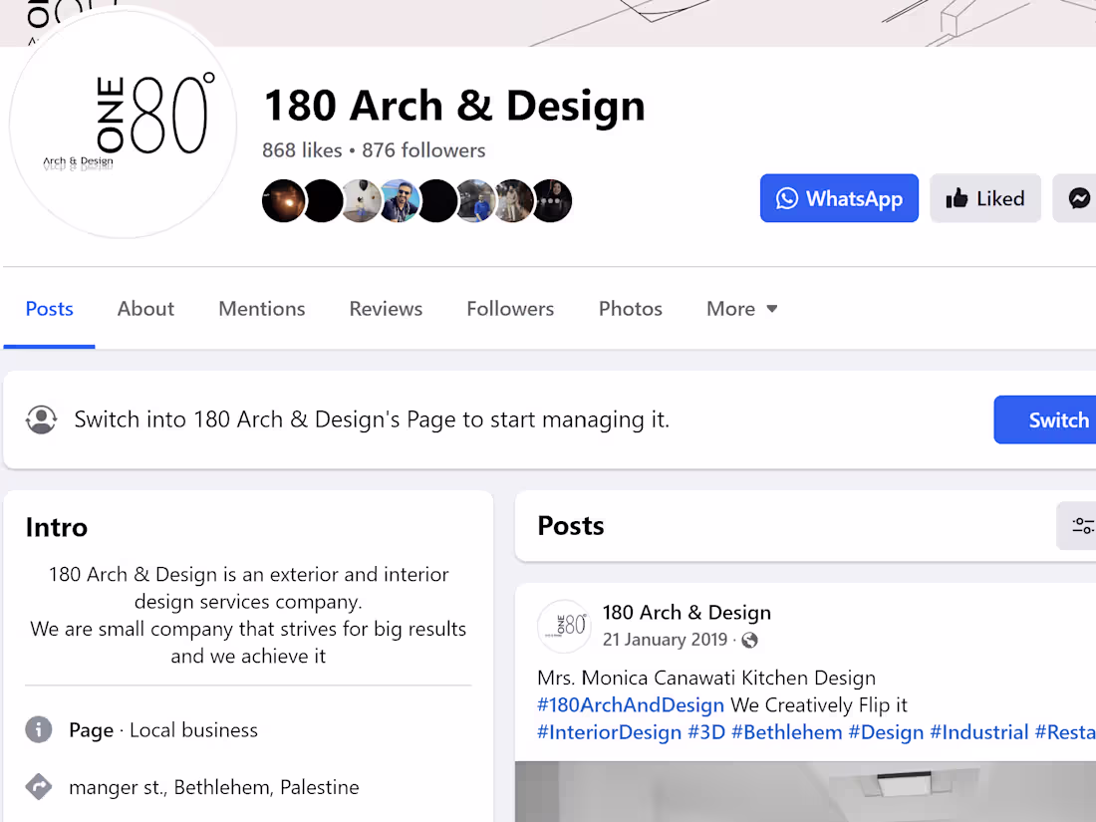Screen dimensions: 1096x822
Task: Open the follower avatar with sunglasses man
Action: [399, 200]
